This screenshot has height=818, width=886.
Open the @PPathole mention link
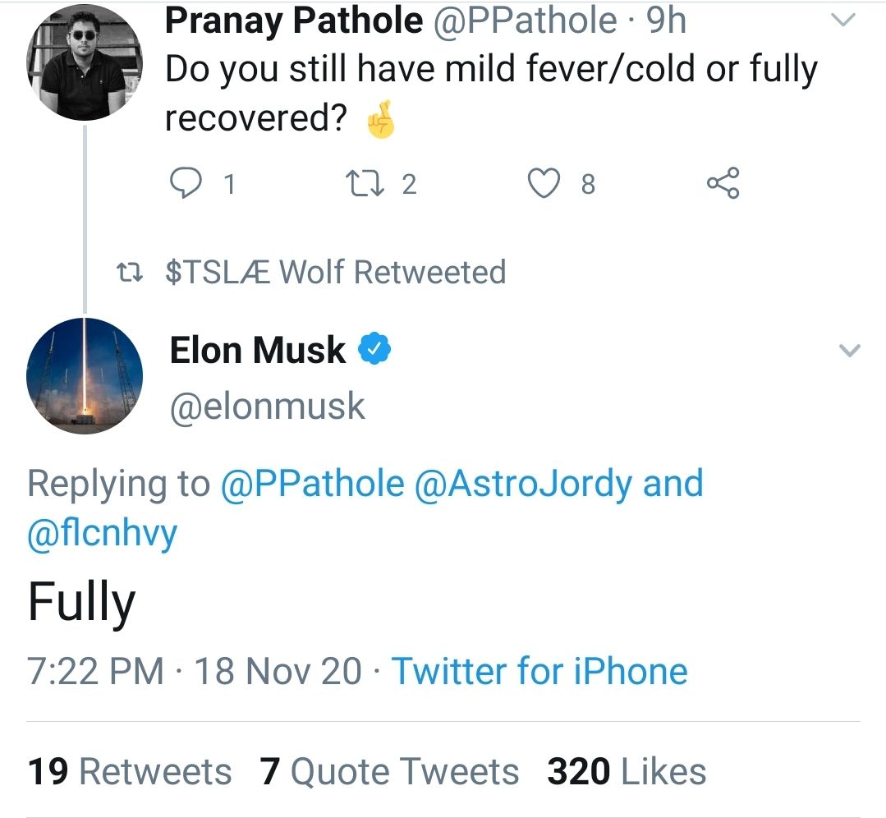click(x=314, y=483)
